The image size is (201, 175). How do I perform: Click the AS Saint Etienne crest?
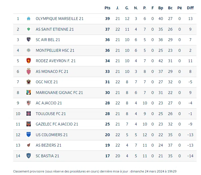click(28, 29)
